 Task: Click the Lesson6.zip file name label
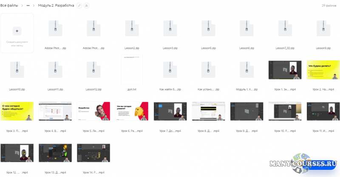coord(246,48)
